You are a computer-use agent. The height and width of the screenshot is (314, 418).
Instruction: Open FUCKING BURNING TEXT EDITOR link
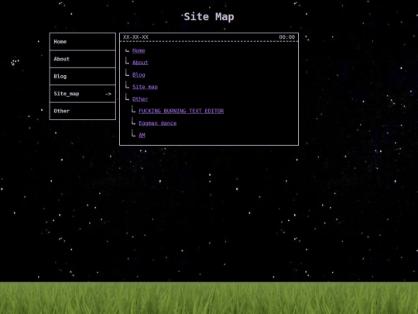tap(181, 111)
